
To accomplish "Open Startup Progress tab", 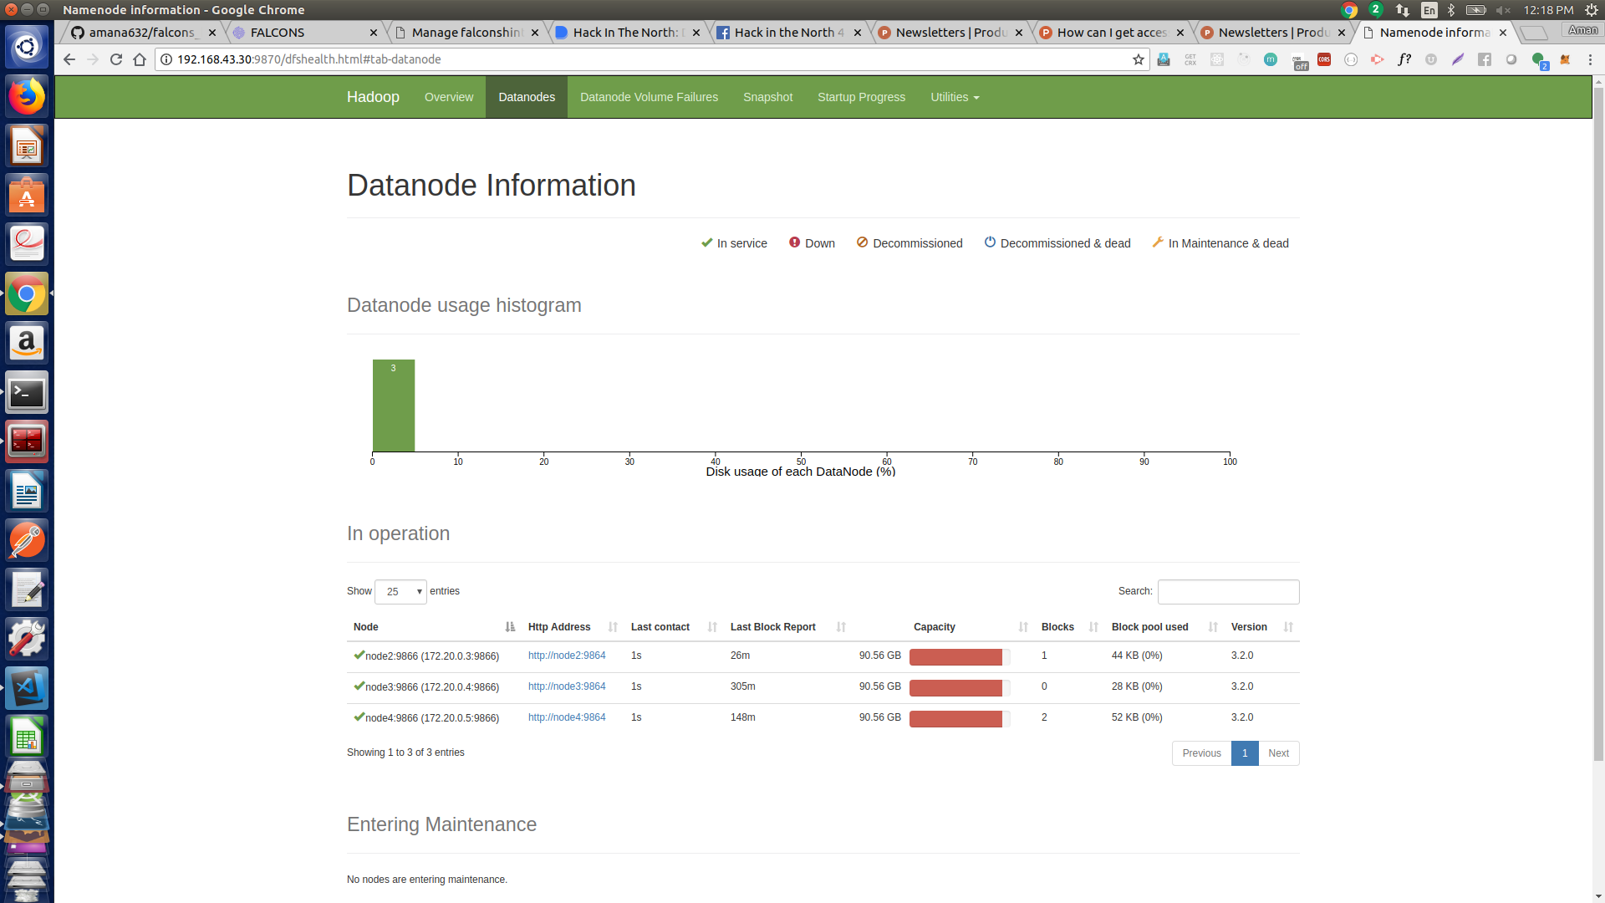I will coord(861,97).
